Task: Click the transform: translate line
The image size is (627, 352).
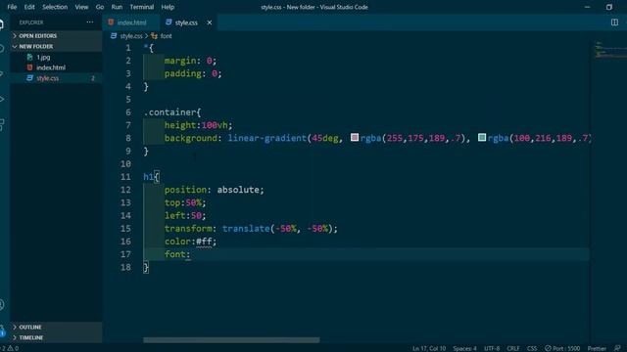Action: (251, 228)
